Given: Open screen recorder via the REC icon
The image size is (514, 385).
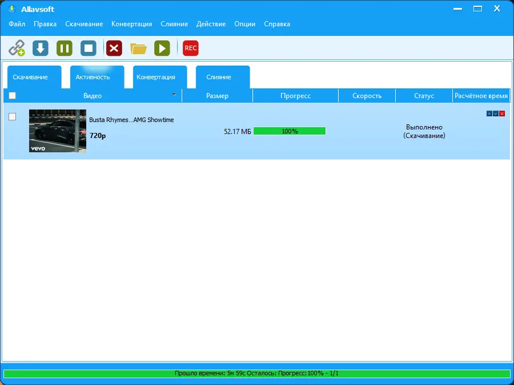Looking at the screenshot, I should coord(190,48).
